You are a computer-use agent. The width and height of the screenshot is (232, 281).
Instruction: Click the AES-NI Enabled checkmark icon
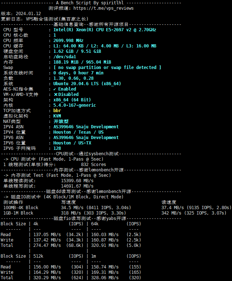pyautogui.click(x=55, y=89)
